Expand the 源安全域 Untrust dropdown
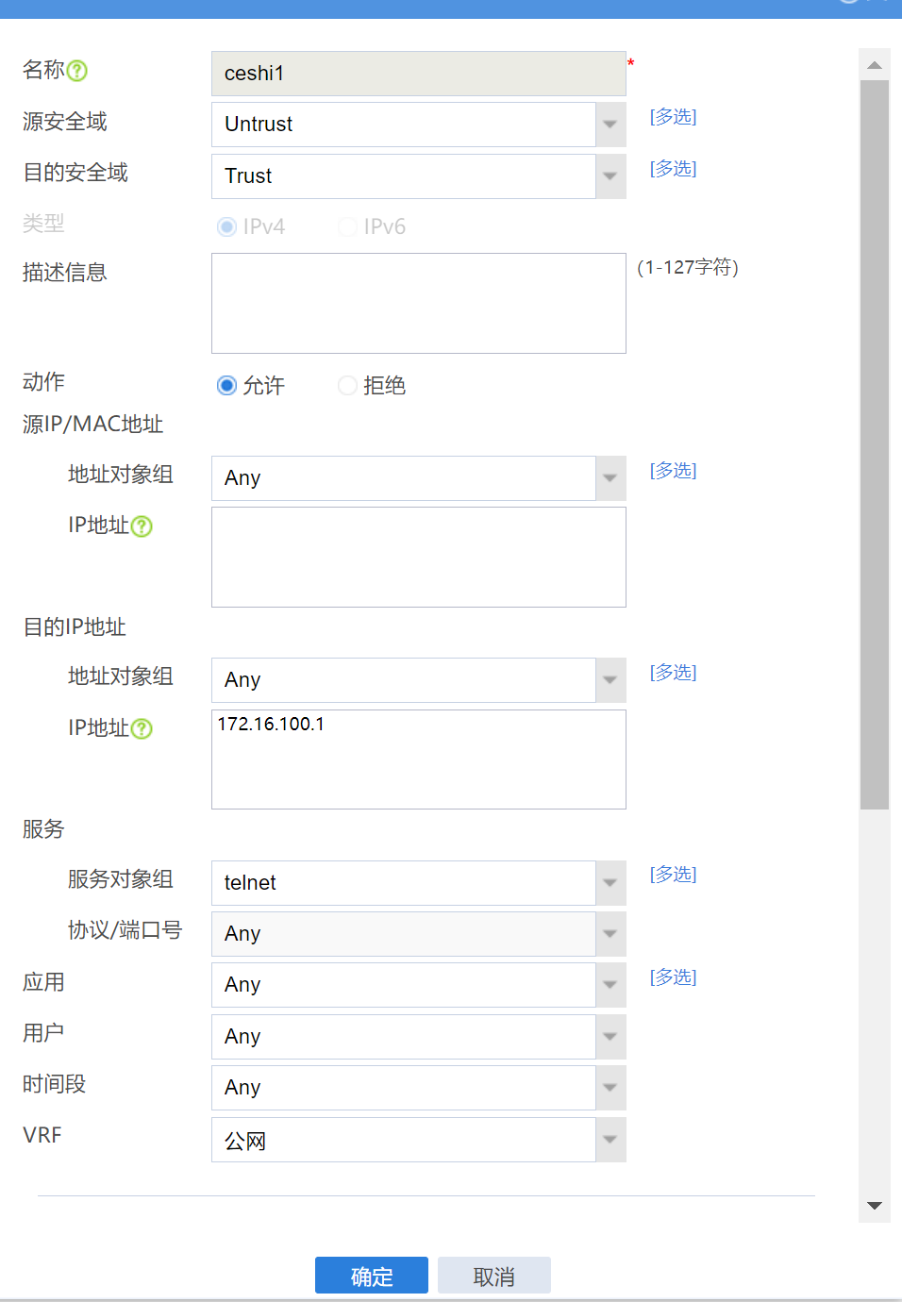Image resolution: width=902 pixels, height=1302 pixels. (610, 125)
